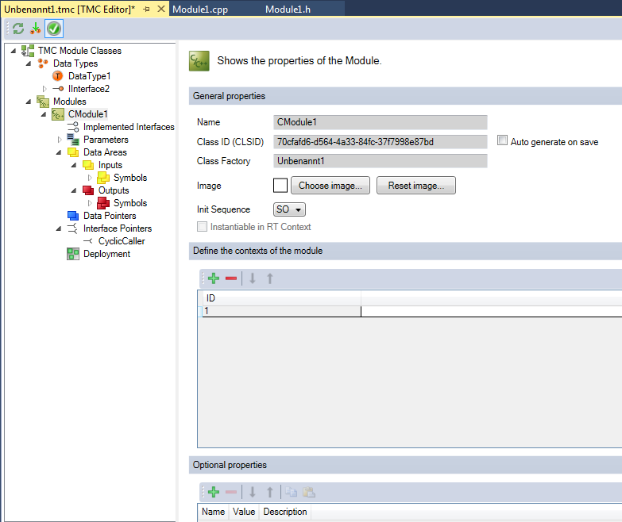Image resolution: width=622 pixels, height=522 pixels.
Task: Click the copy icon in Optional properties toolbar
Action: tap(292, 492)
